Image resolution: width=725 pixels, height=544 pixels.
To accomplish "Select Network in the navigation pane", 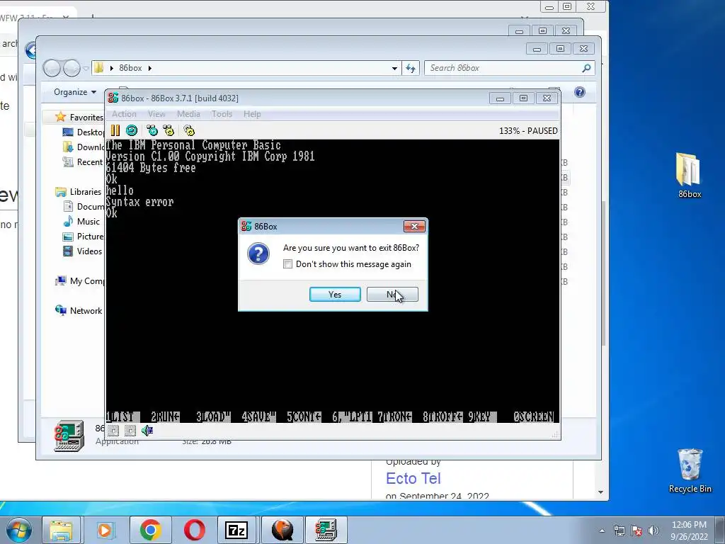I will 79,310.
